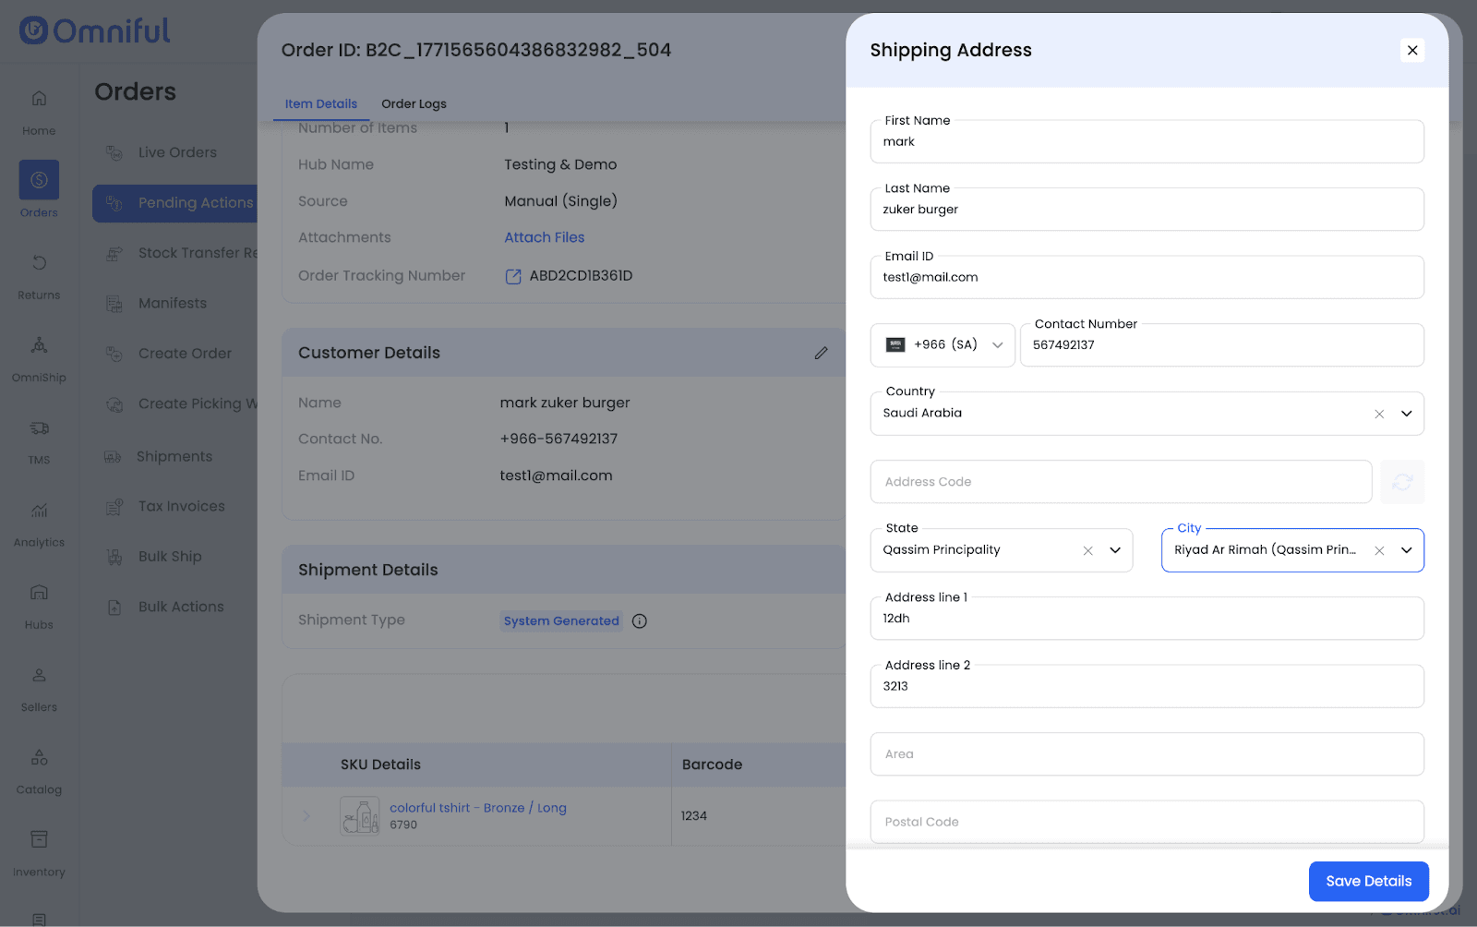Click the edit pencil in Customer Details
1477x927 pixels.
[x=821, y=353]
